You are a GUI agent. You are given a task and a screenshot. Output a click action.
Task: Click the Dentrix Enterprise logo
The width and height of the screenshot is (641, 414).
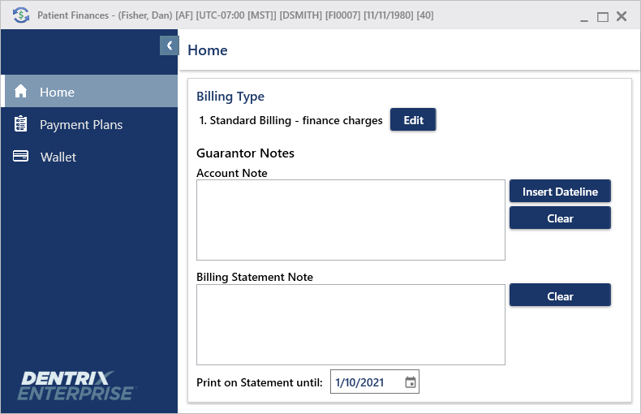77,385
